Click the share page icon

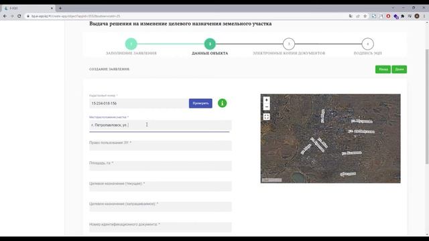point(357,16)
